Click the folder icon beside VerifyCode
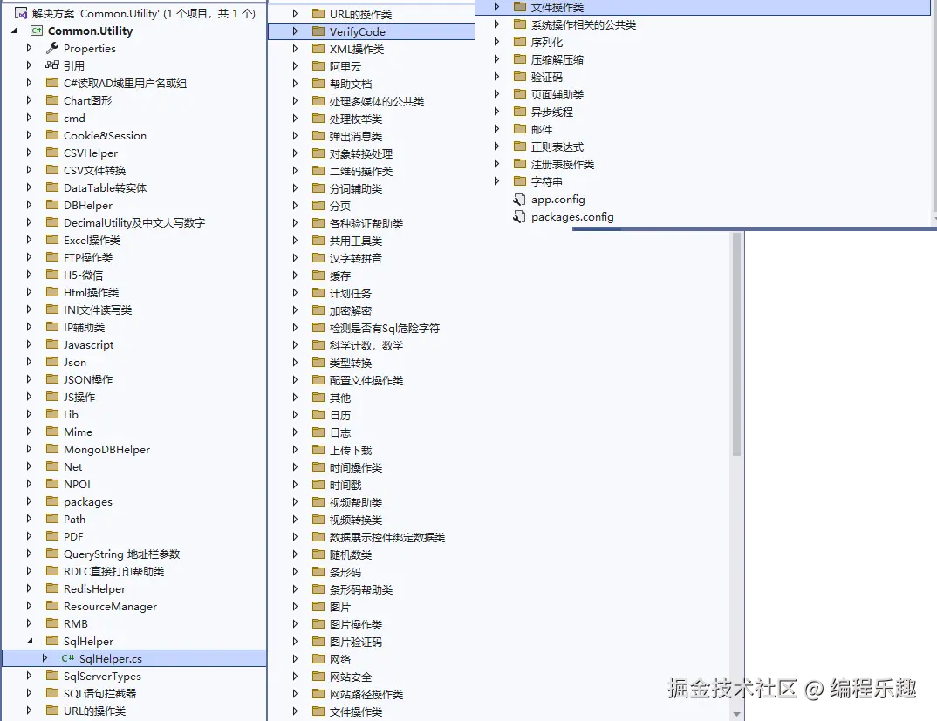The height and width of the screenshot is (721, 937). click(x=318, y=31)
